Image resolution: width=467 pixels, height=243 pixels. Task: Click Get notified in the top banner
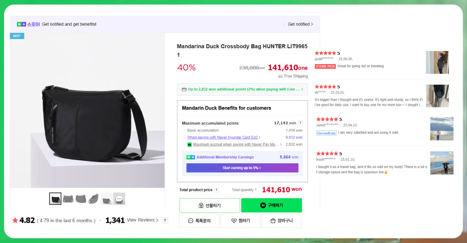click(299, 24)
